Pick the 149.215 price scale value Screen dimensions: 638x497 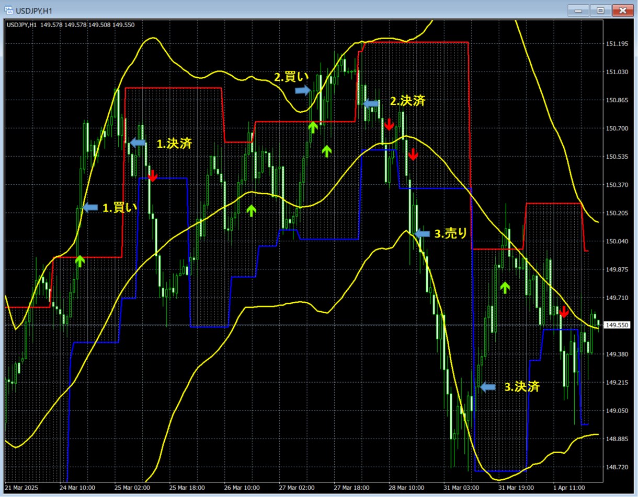point(617,382)
